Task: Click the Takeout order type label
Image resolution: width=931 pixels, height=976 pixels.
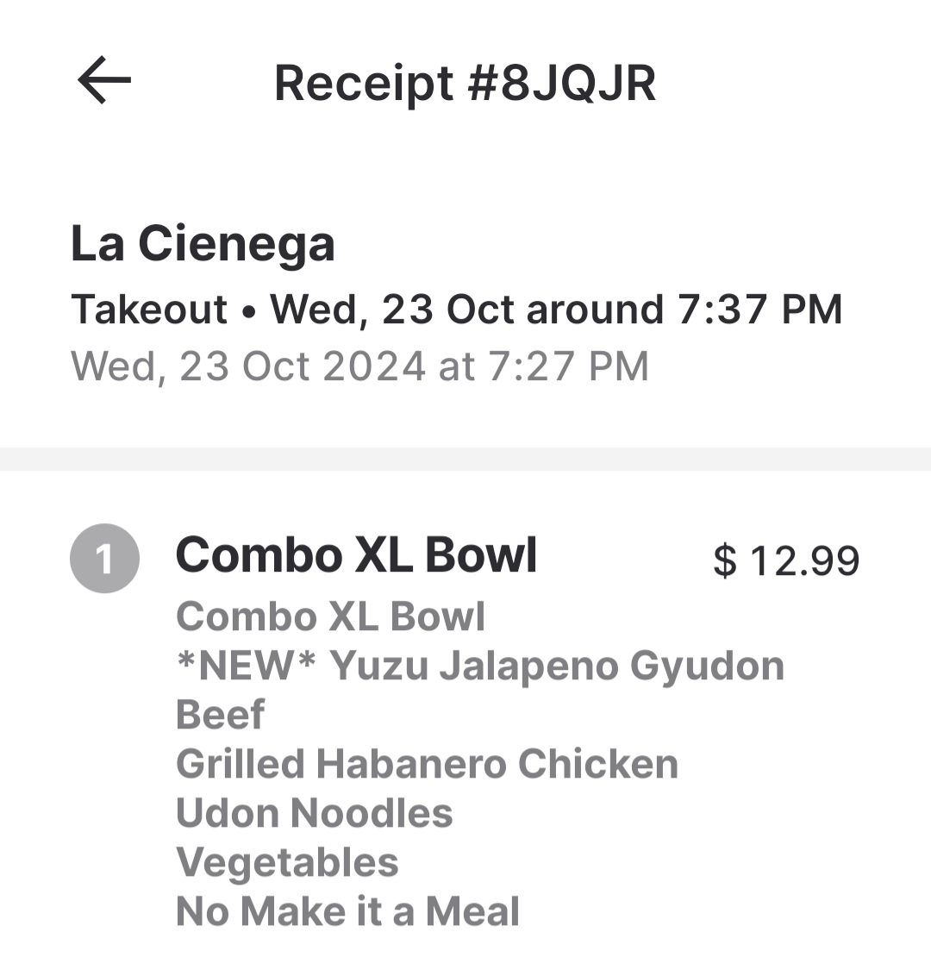Action: 149,310
